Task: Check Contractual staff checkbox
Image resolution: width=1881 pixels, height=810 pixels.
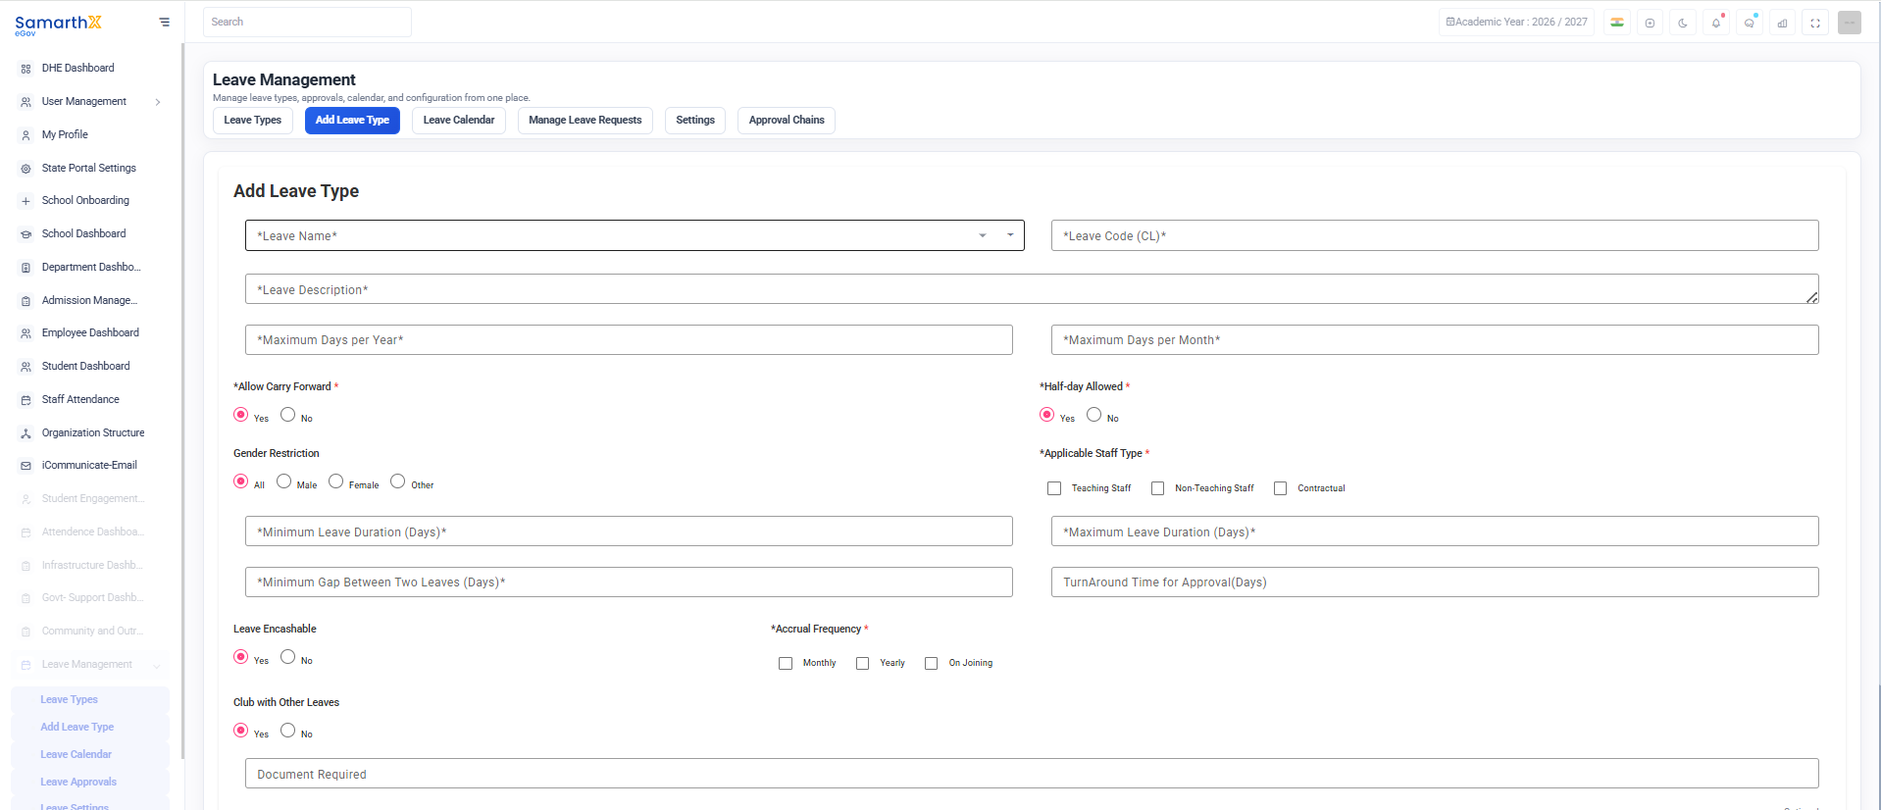Action: click(x=1280, y=488)
